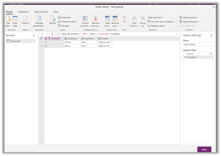Open Manage parameters tool
The image size is (221, 156).
tap(39, 19)
